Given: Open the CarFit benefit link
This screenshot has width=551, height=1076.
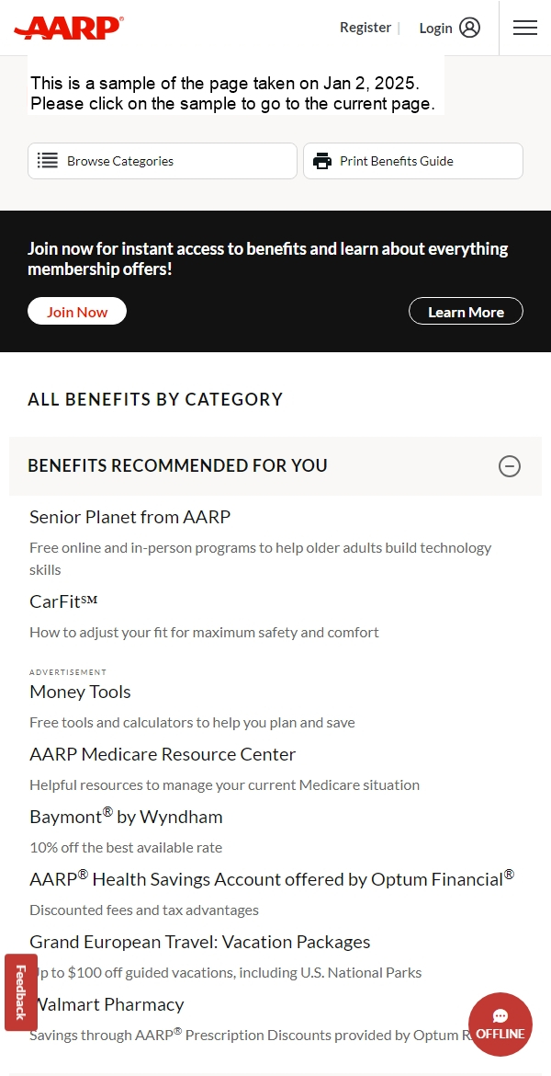Looking at the screenshot, I should pos(63,601).
